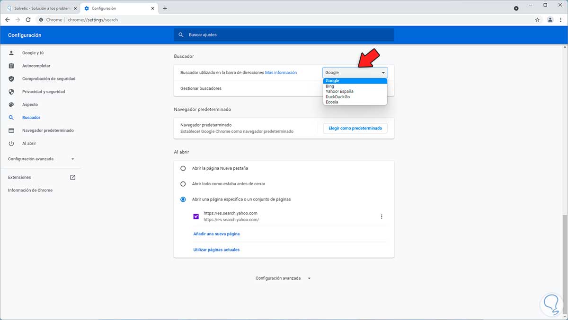Close the Solvetic tab
Viewport: 568px width, 320px height.
coord(74,9)
